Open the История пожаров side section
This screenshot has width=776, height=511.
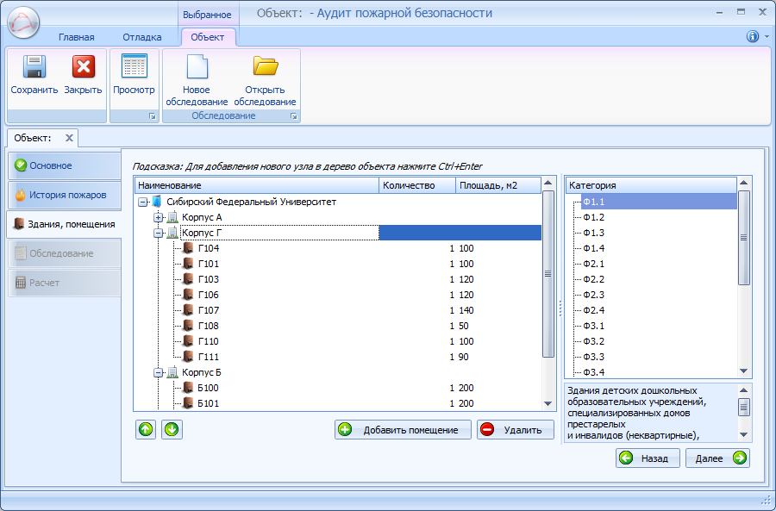(x=65, y=195)
